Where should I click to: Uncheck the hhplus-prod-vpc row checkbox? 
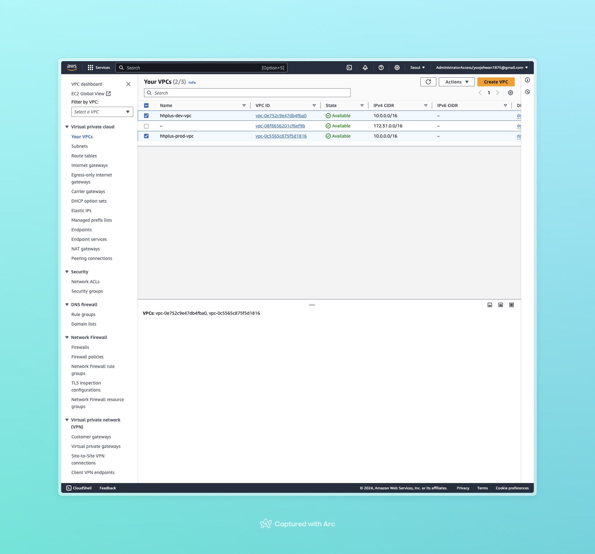pos(146,136)
